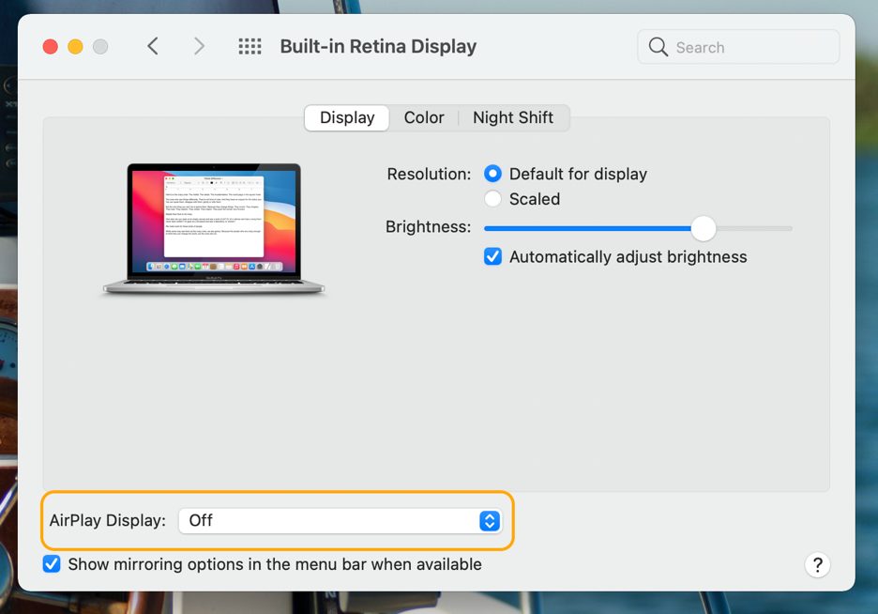
Task: Go forward using the right chevron
Action: click(199, 46)
